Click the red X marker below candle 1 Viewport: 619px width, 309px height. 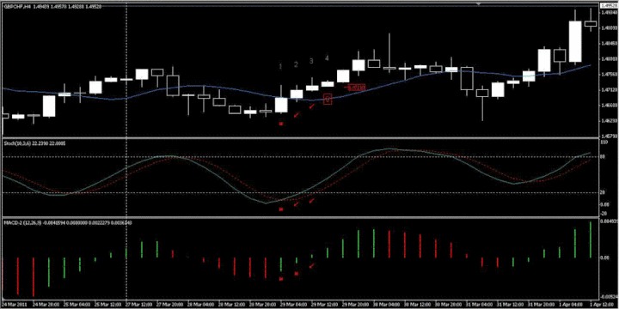point(281,124)
